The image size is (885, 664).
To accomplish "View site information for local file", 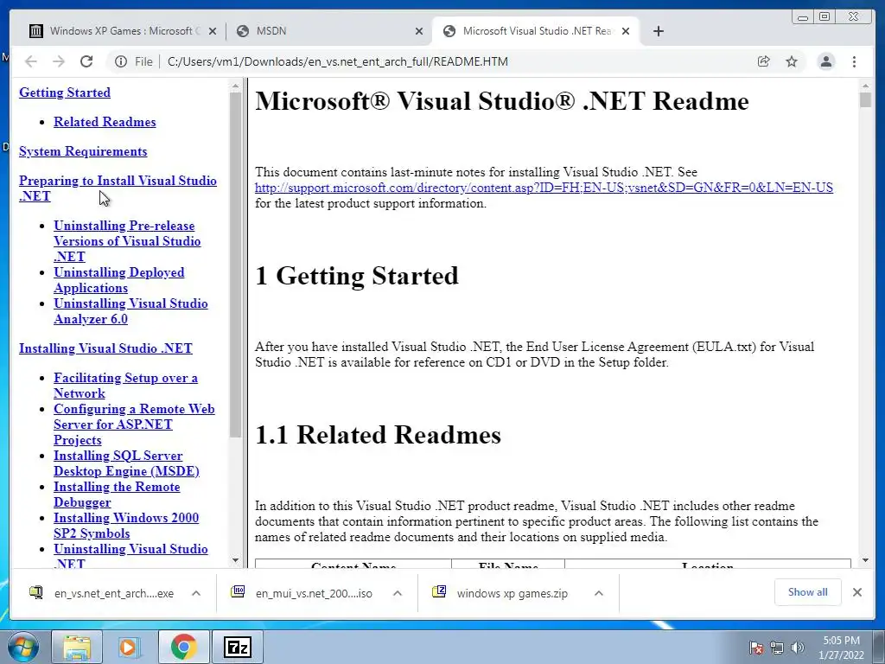I will pos(121,61).
